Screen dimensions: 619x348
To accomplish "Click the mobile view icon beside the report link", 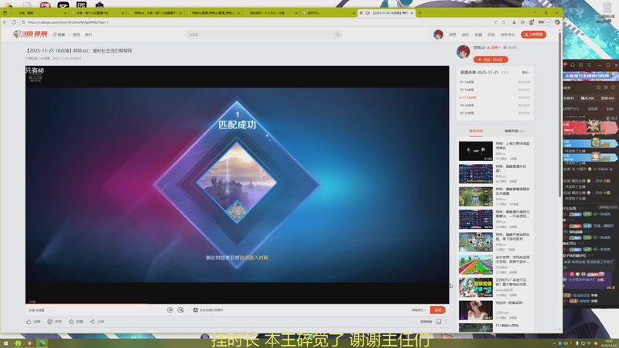I will 439,322.
